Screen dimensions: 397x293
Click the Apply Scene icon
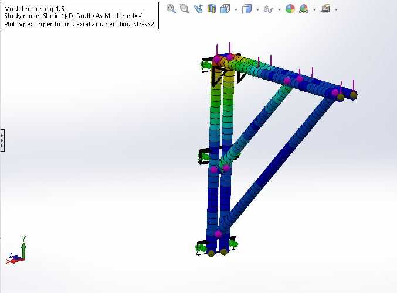304,9
